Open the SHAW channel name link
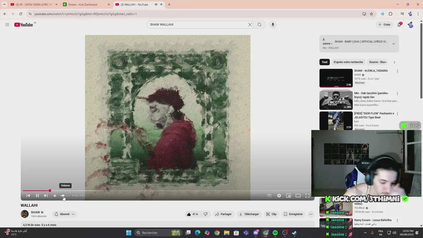Screen dimensions: 423x238 (35, 212)
